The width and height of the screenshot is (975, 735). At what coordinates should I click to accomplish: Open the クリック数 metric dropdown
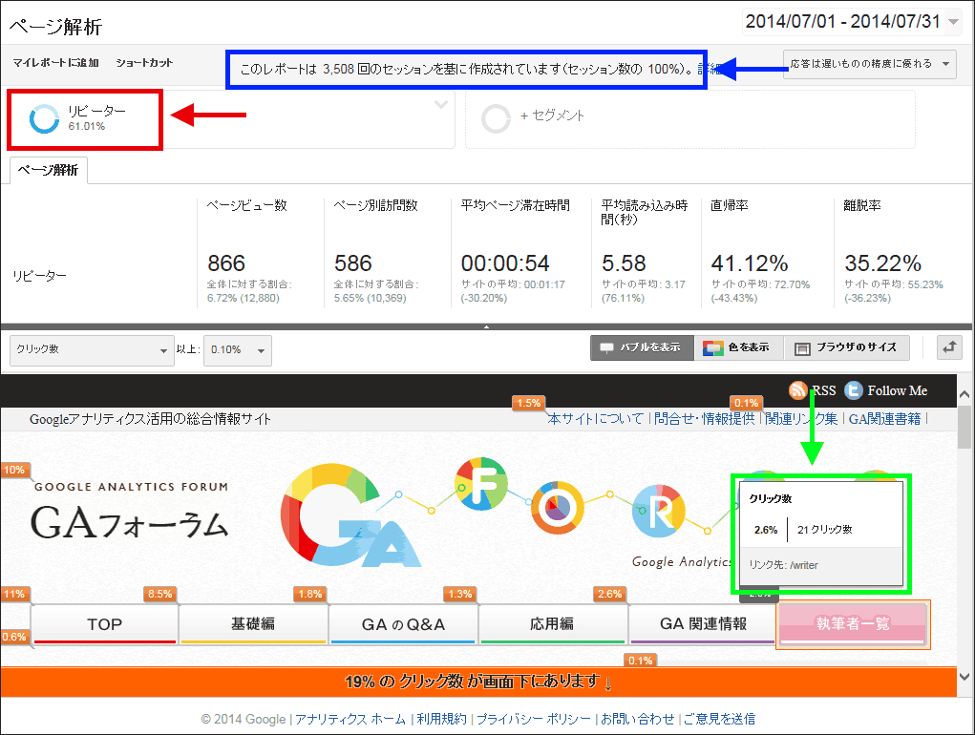tap(92, 349)
